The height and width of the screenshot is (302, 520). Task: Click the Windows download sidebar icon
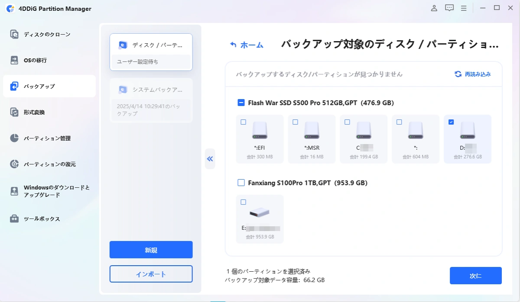click(x=14, y=191)
